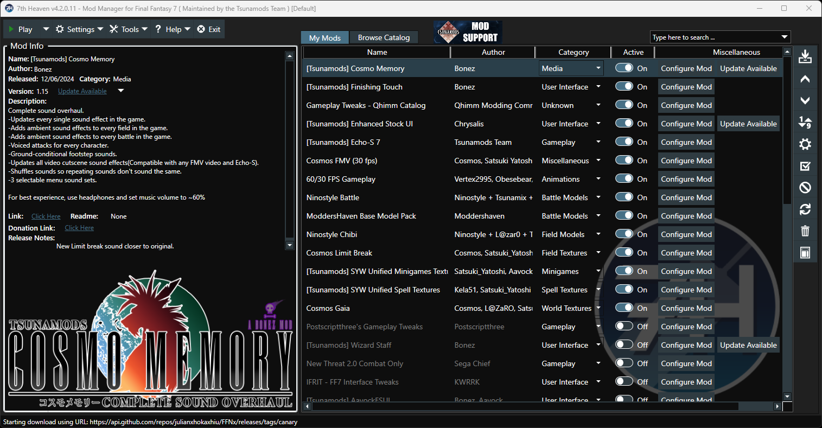Click the Active column header

click(x=633, y=52)
